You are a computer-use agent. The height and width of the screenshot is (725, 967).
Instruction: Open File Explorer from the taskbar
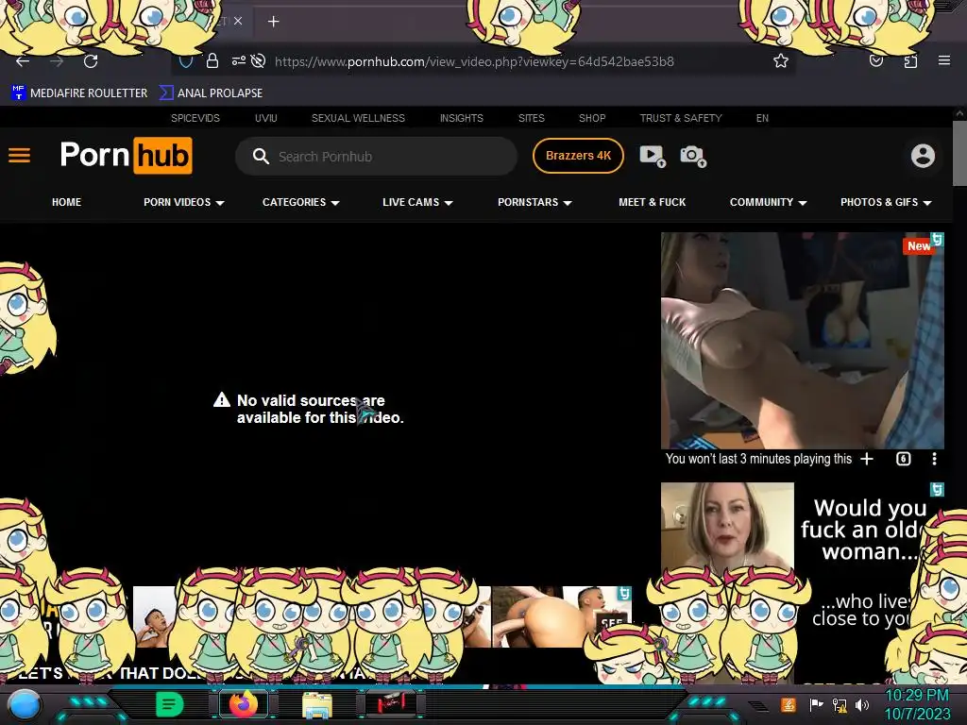(x=317, y=704)
